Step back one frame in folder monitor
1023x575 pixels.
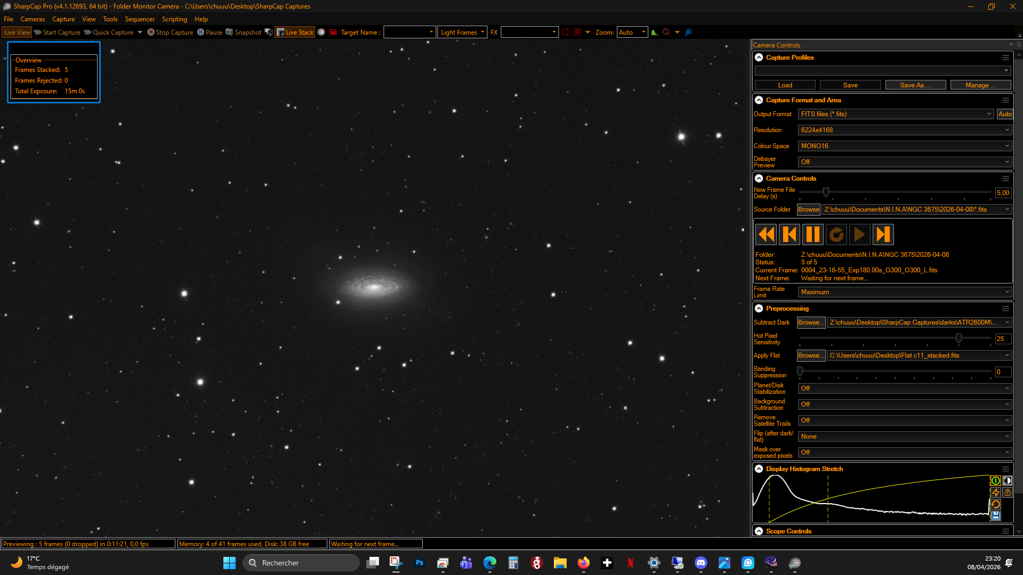coord(790,234)
